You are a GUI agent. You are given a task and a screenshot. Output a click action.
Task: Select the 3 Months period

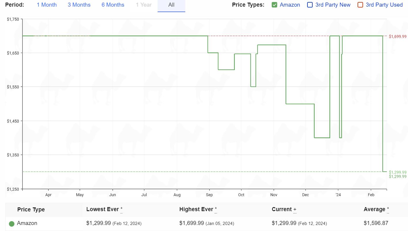coord(79,5)
